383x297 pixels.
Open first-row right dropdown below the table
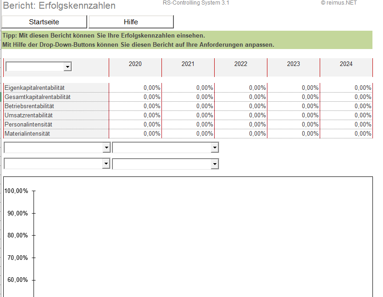click(214, 148)
